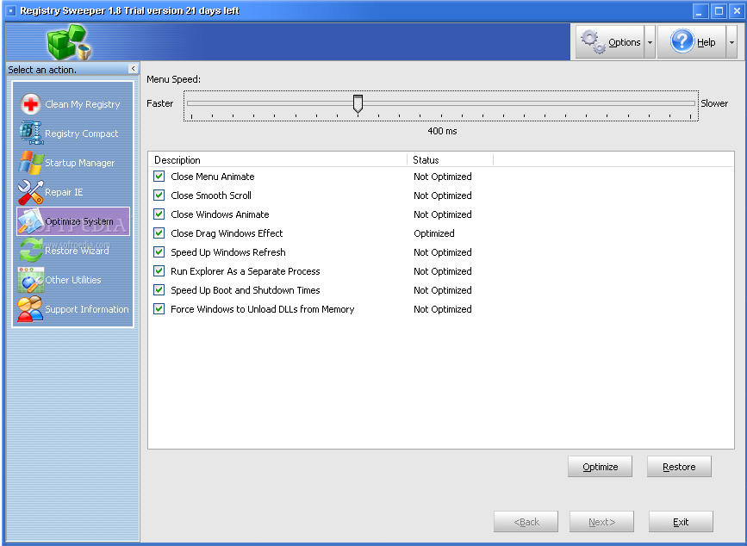Click the Restore Wizard green arrows icon

click(30, 251)
